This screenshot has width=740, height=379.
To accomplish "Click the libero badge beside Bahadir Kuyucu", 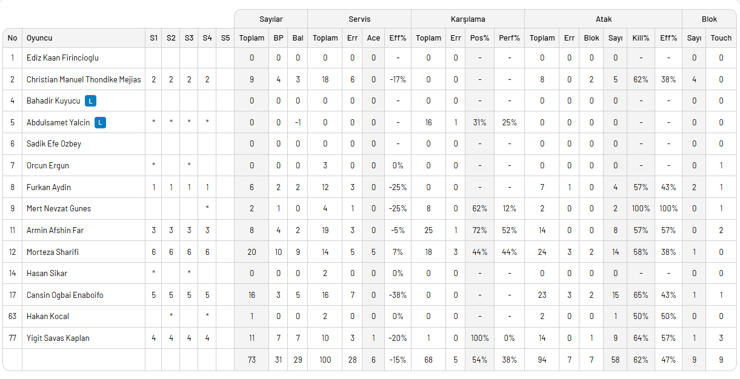I will pyautogui.click(x=90, y=101).
